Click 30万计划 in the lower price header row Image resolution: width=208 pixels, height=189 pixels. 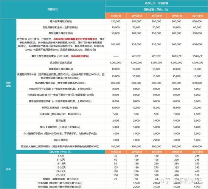click(157, 152)
